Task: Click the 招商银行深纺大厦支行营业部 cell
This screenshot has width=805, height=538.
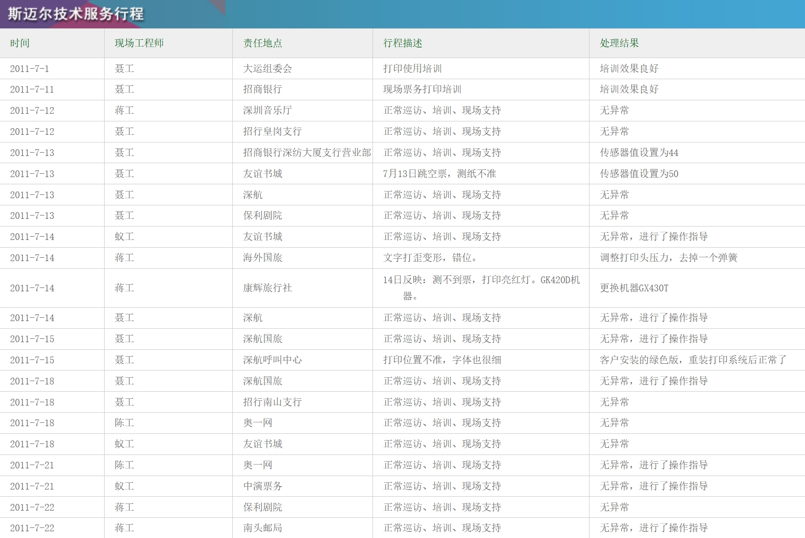Action: 307,153
